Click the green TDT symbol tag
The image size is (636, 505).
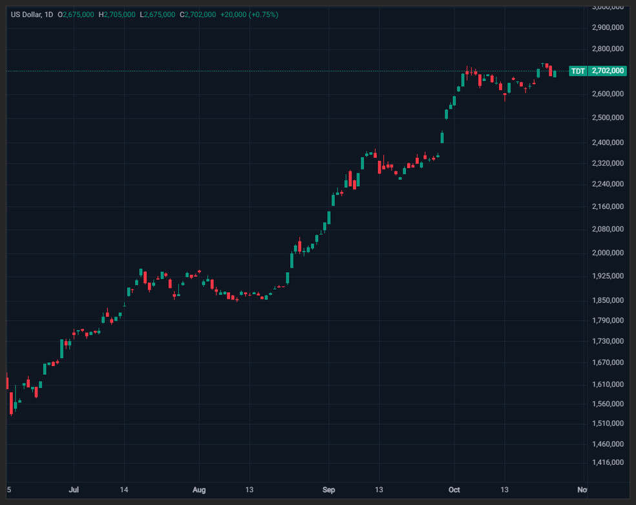(x=578, y=71)
